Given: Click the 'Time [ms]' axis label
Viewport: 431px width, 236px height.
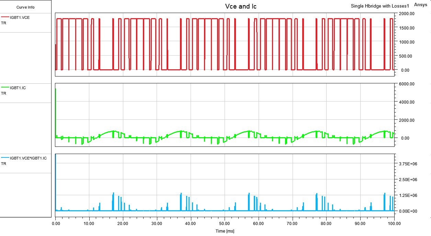Looking at the screenshot, I should point(225,231).
